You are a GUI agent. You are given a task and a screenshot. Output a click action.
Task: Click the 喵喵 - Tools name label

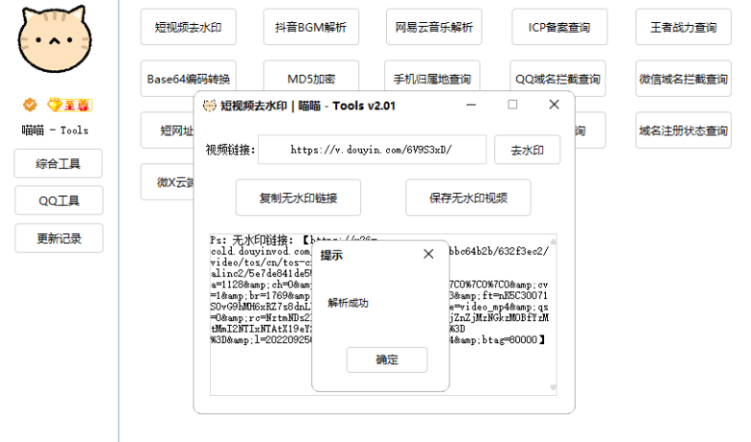pos(55,130)
